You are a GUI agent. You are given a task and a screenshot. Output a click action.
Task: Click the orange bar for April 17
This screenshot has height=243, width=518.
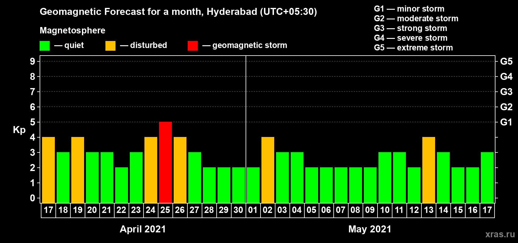[48, 170]
